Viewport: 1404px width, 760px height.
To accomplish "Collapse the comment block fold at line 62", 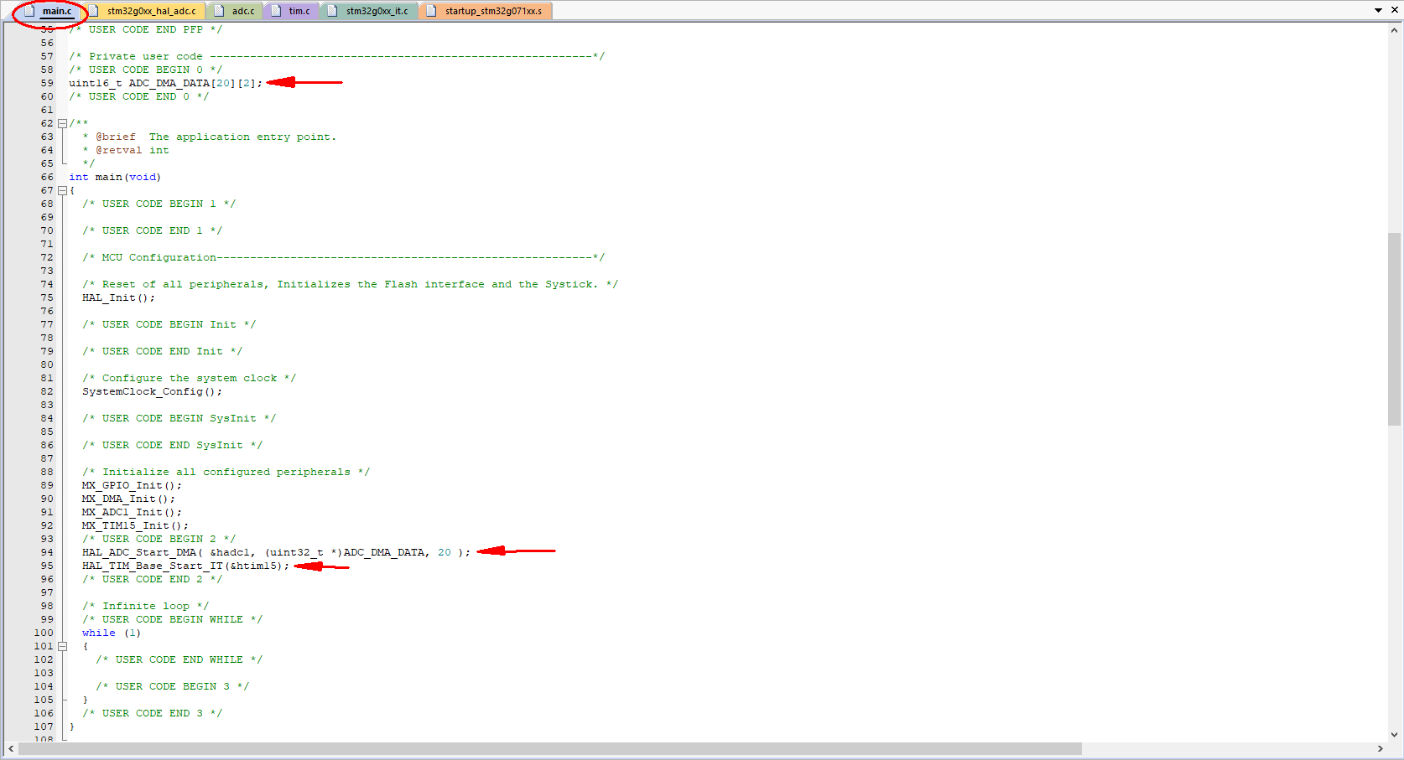I will [63, 122].
